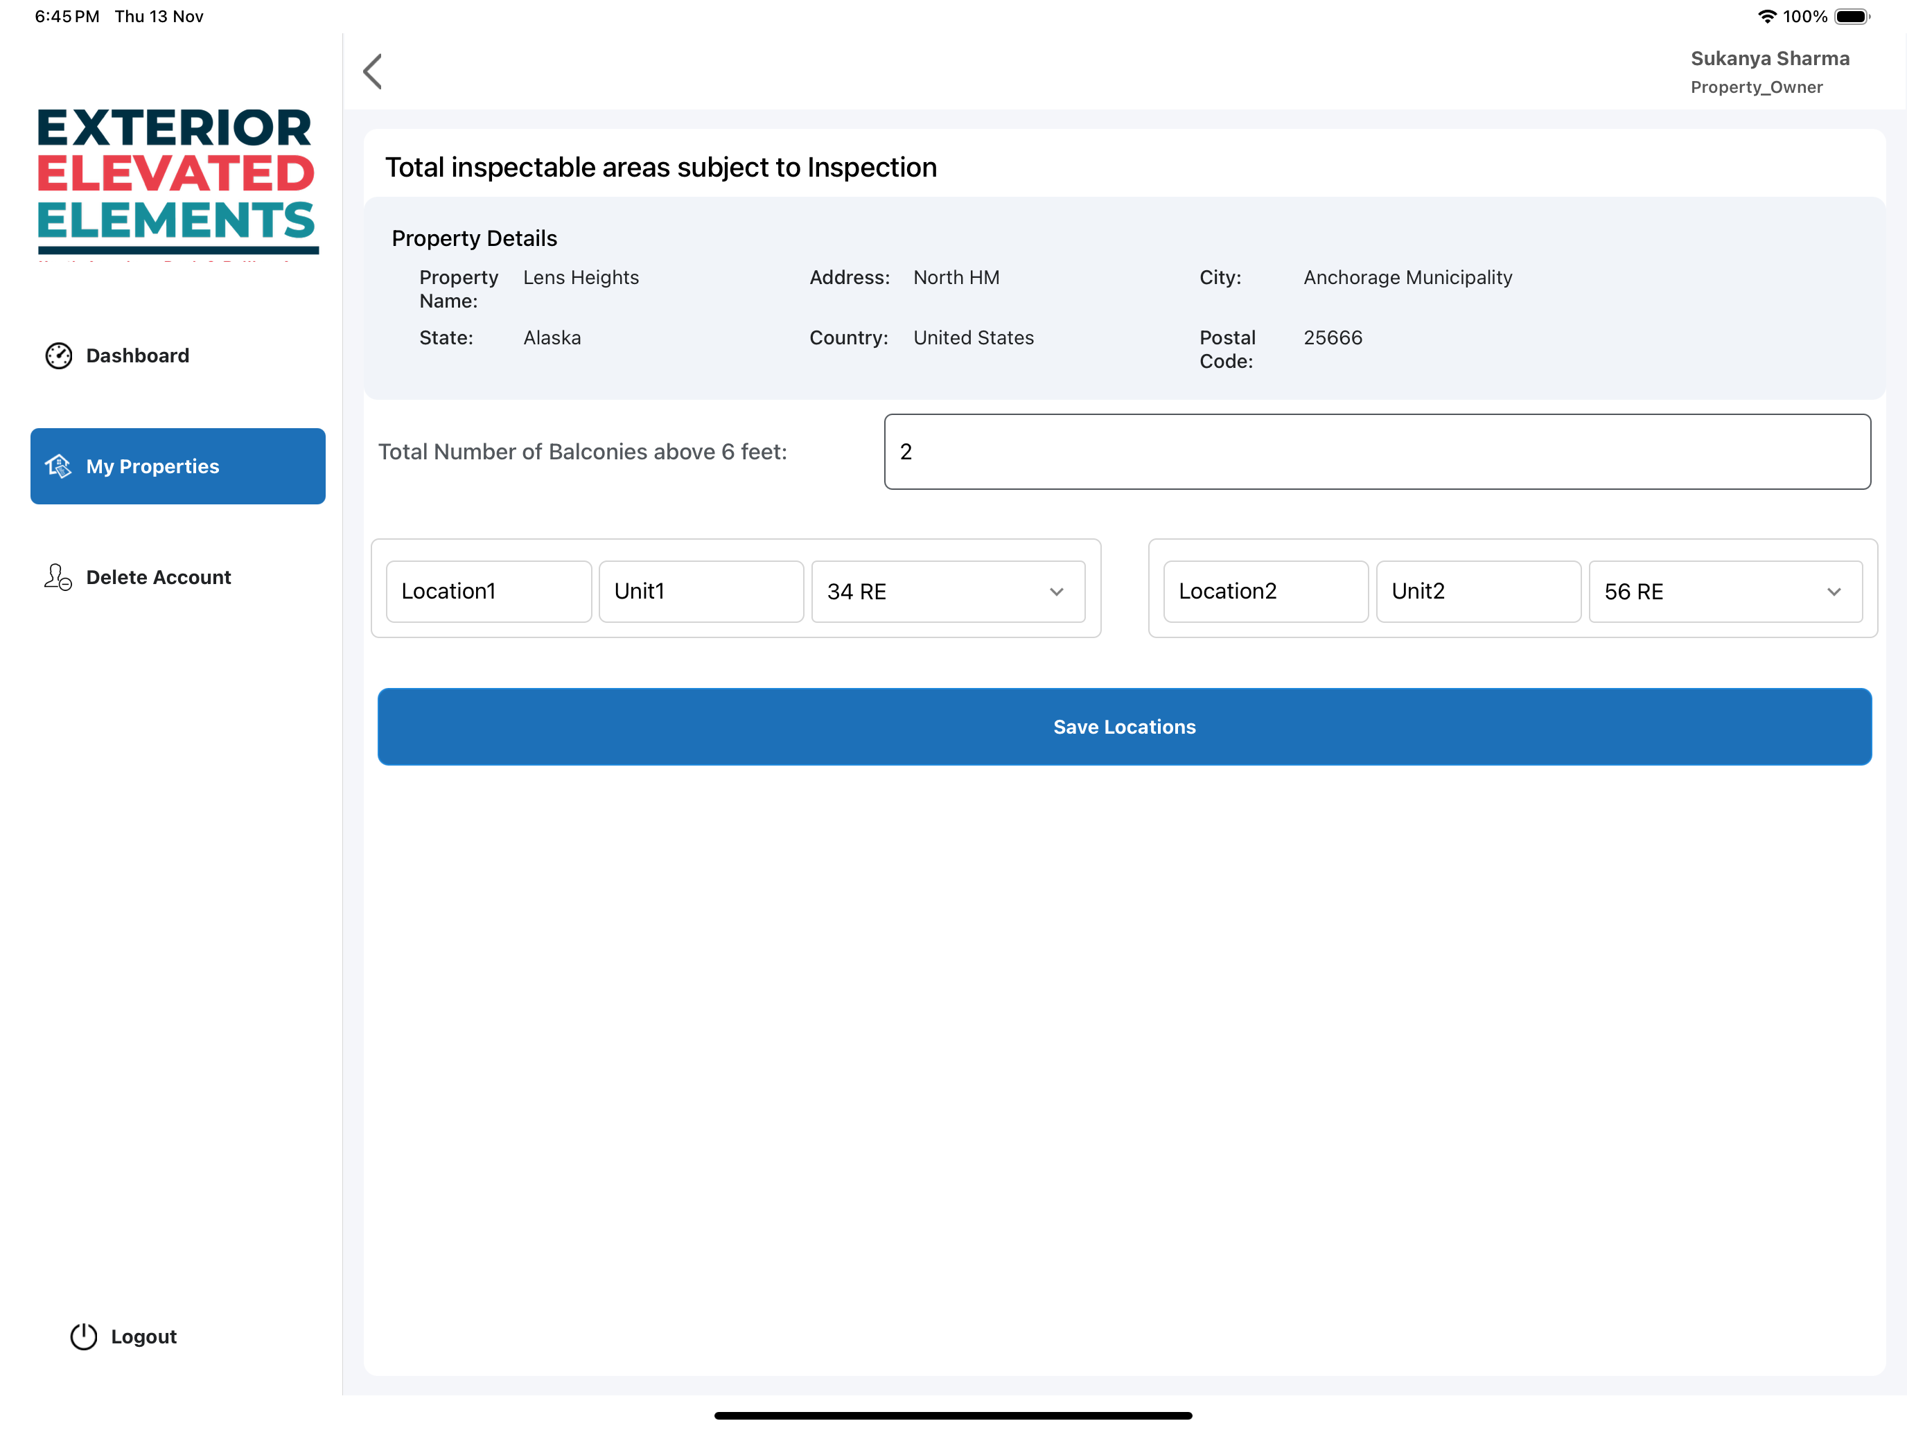The image size is (1907, 1430).
Task: Click the 25666 postal code value
Action: pos(1333,338)
